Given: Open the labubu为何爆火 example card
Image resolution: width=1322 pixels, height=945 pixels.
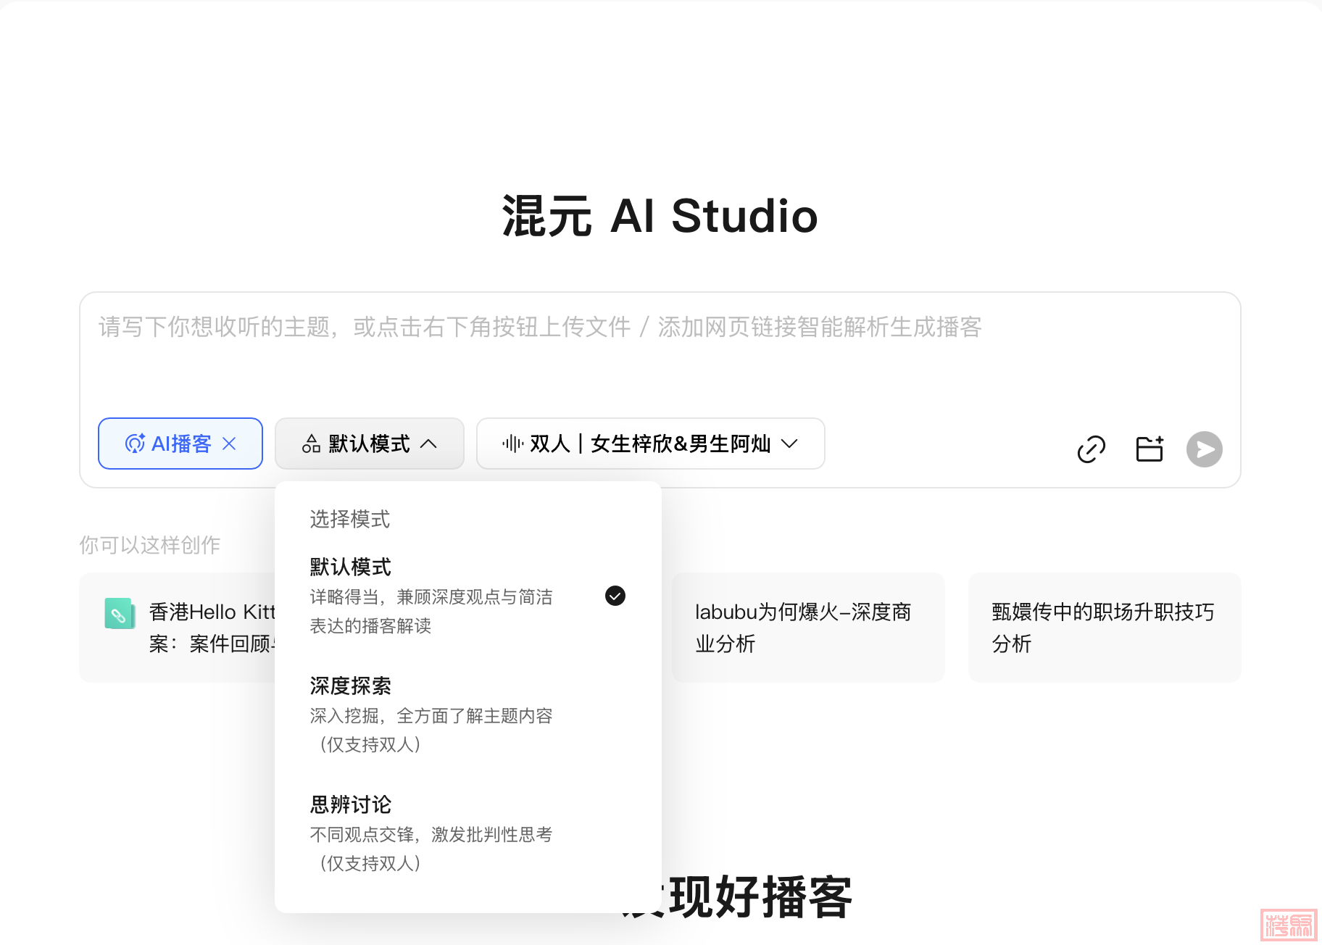Looking at the screenshot, I should pyautogui.click(x=807, y=628).
